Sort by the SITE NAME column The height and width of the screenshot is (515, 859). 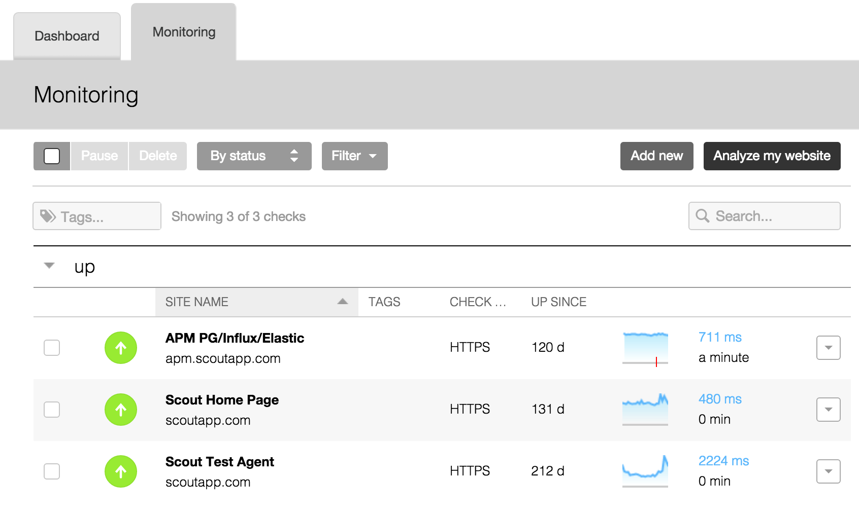click(x=257, y=302)
